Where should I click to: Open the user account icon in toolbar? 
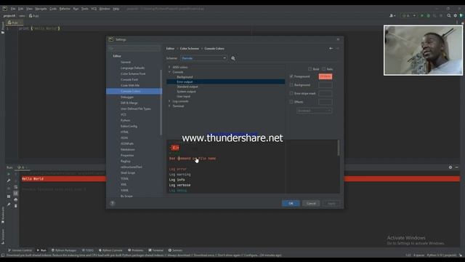[392, 16]
